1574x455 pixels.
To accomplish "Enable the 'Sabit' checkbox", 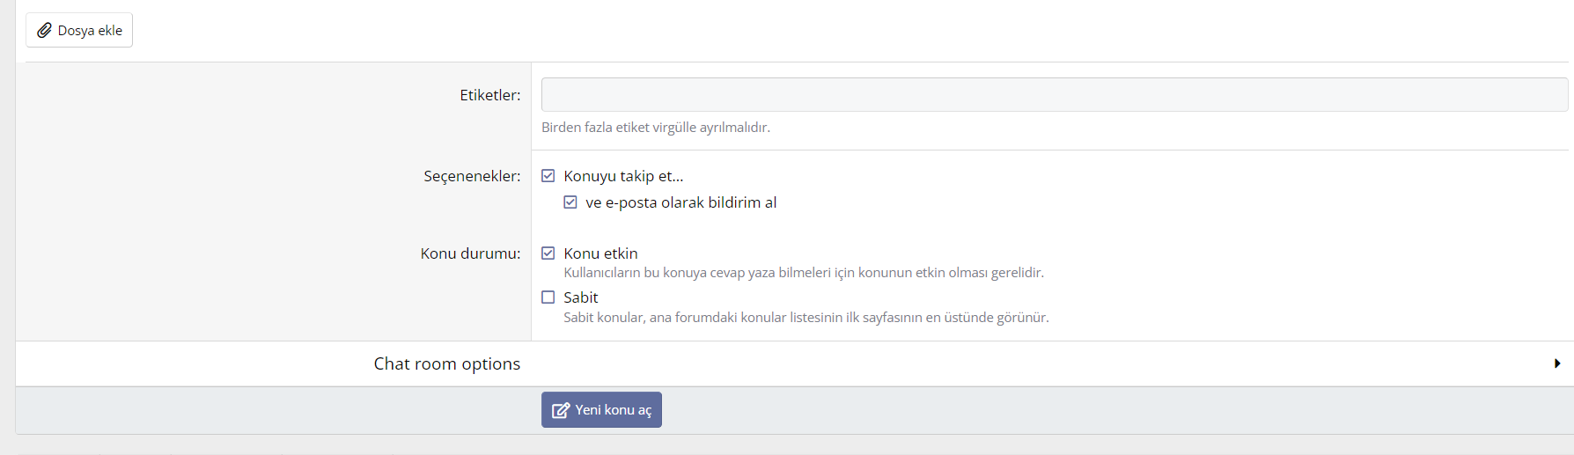I will tap(548, 297).
